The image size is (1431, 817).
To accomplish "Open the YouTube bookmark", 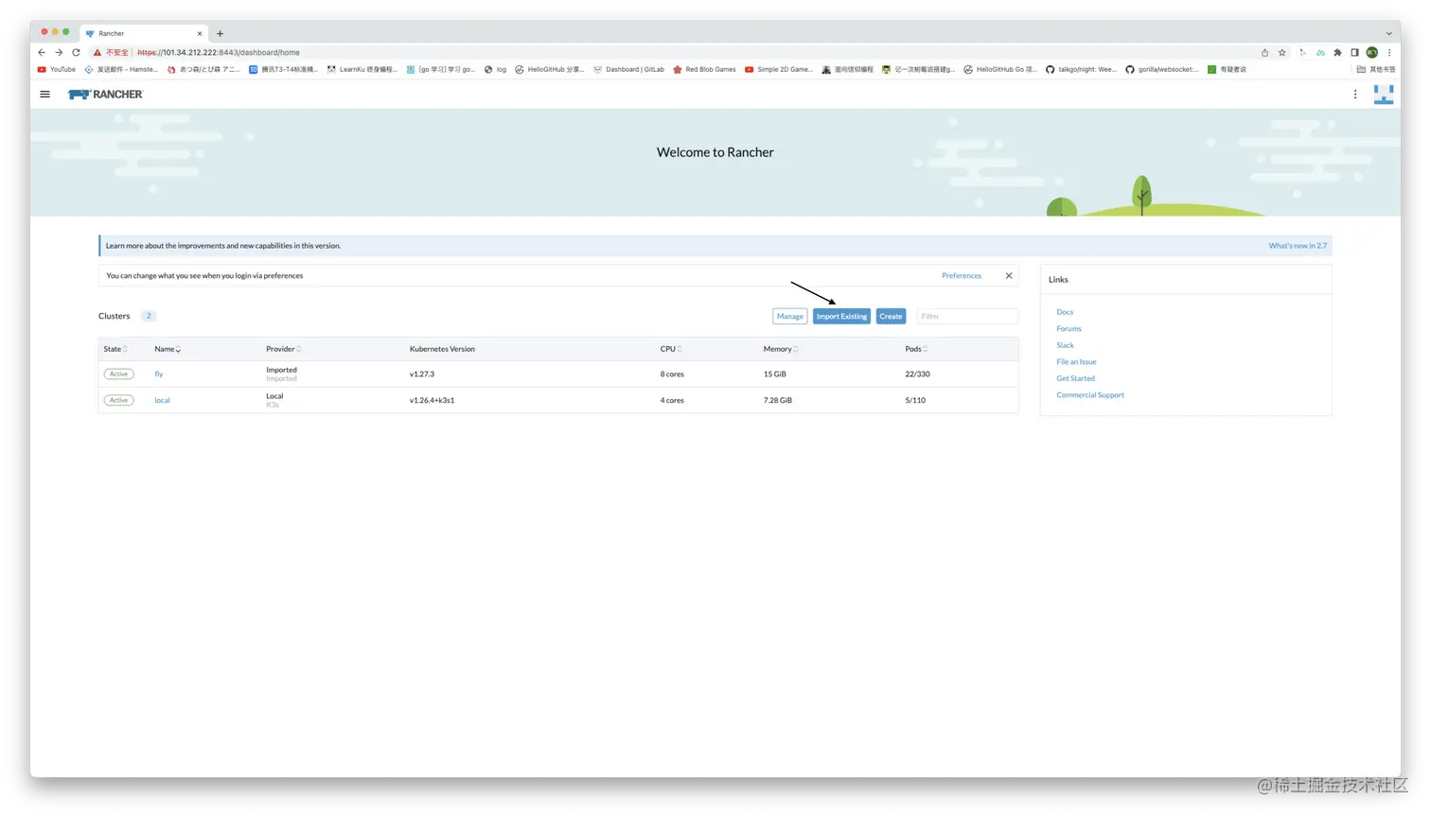I will click(57, 69).
